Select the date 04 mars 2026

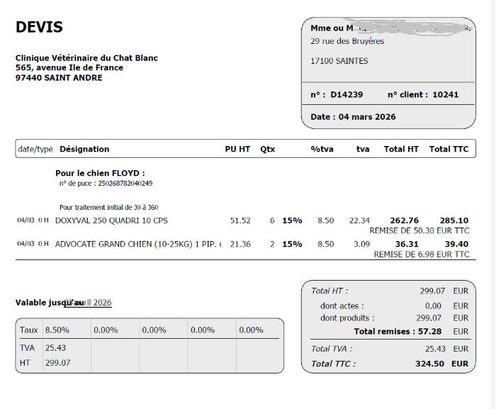coord(367,117)
